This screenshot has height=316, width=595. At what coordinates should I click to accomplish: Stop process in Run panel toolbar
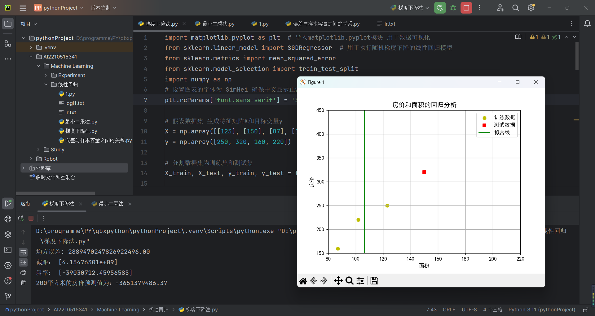31,218
